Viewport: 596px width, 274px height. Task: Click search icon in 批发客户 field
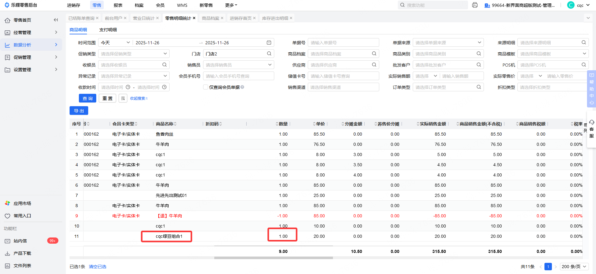[479, 65]
